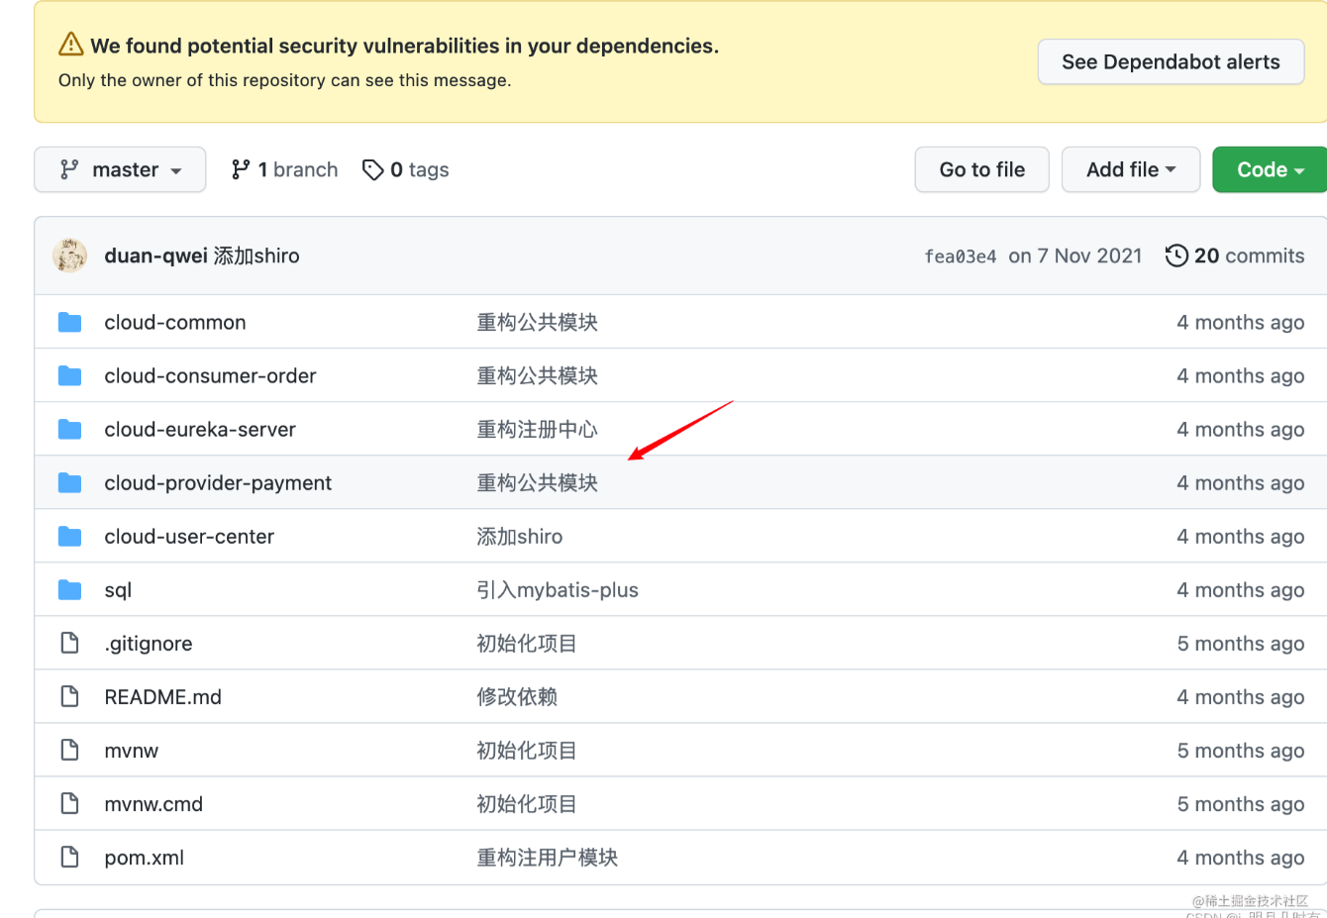Open the README.md file
The image size is (1327, 918).
point(162,696)
